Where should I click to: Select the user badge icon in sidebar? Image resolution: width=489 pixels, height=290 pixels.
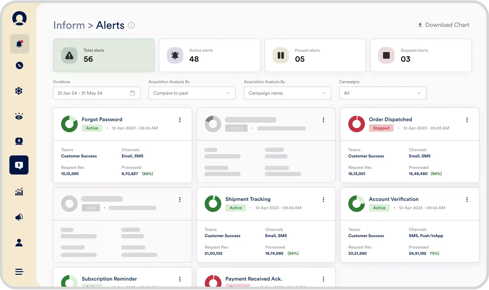click(x=19, y=141)
